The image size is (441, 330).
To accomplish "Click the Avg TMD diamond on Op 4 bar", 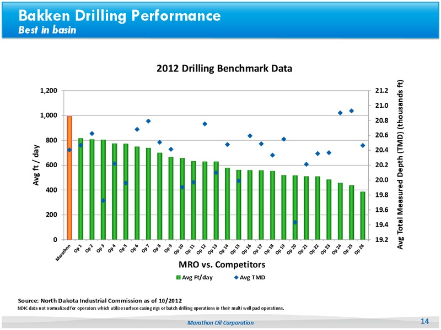I will 115,163.
